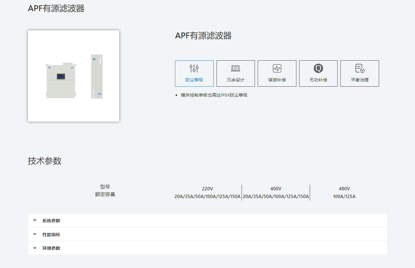Open the 环境参数 section title
Screen dimensions: 415x268
coord(51,248)
